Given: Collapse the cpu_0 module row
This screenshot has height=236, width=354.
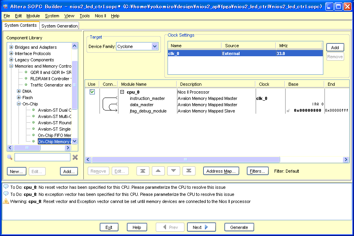Looking at the screenshot, I should 122,92.
